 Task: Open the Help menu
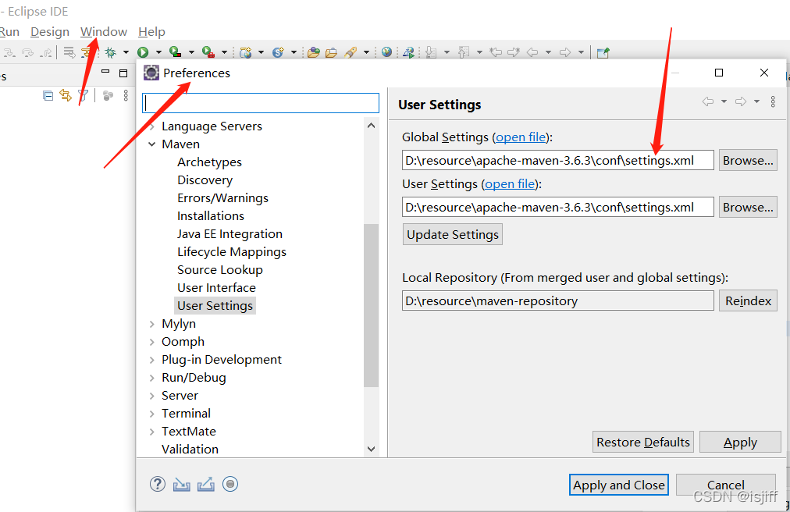(151, 32)
